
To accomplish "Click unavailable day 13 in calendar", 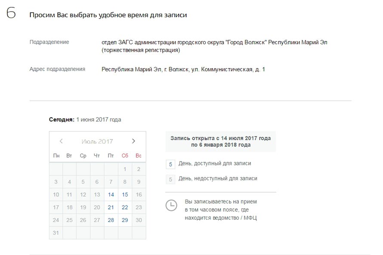I will coord(97,194).
